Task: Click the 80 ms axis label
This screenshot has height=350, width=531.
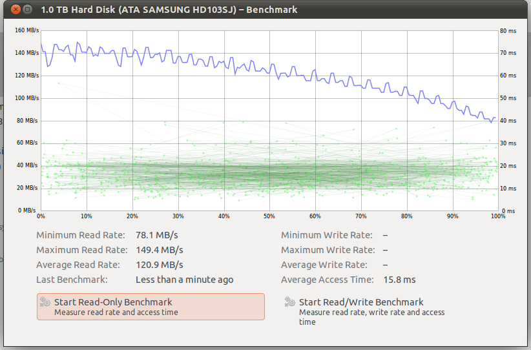Action: click(508, 31)
